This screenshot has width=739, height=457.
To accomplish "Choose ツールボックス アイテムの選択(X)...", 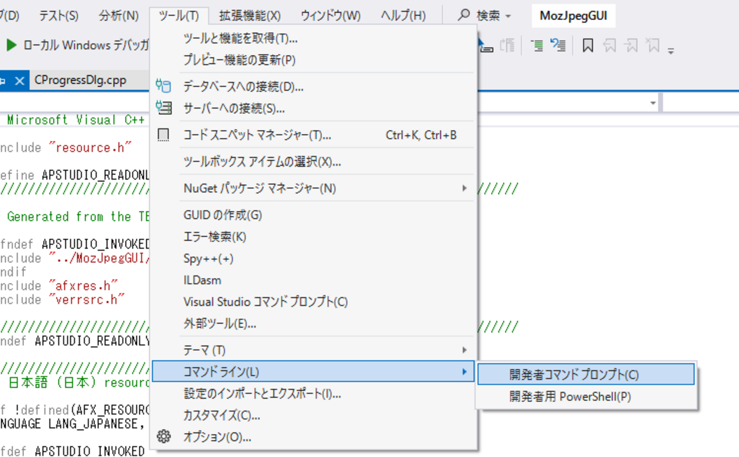I will point(313,162).
